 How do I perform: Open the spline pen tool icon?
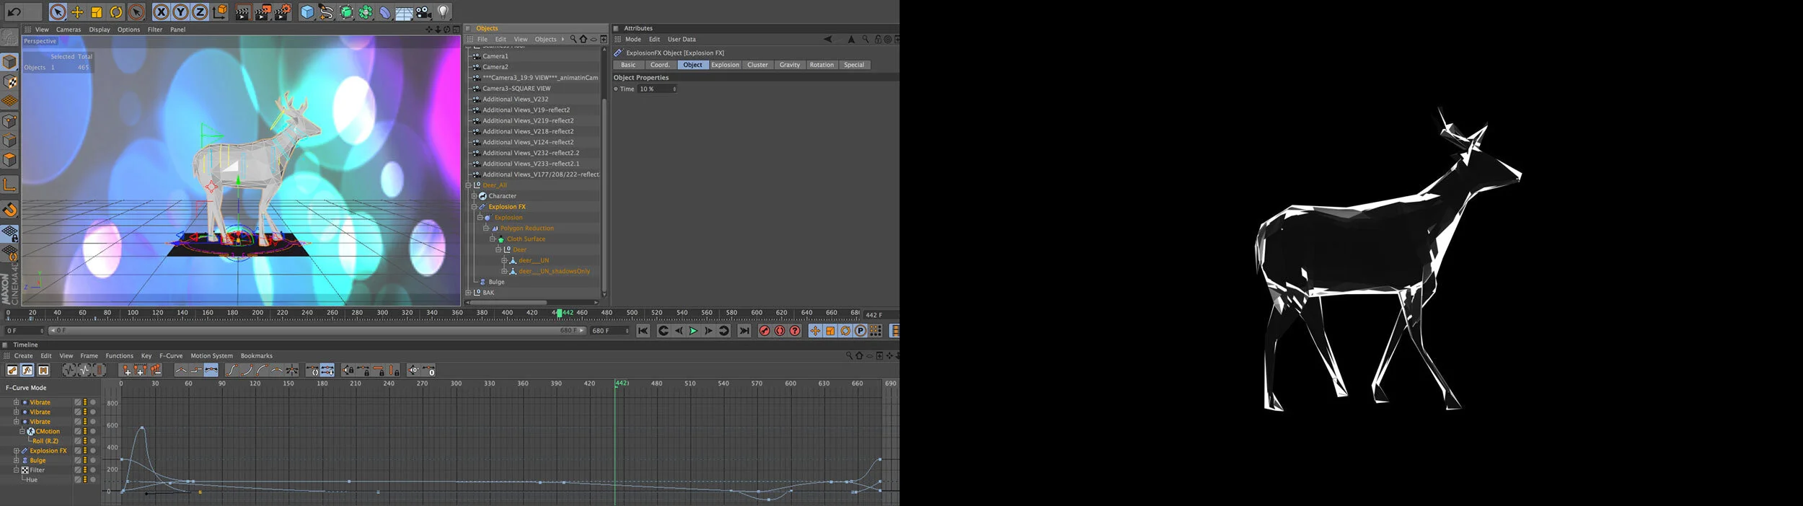pos(327,12)
